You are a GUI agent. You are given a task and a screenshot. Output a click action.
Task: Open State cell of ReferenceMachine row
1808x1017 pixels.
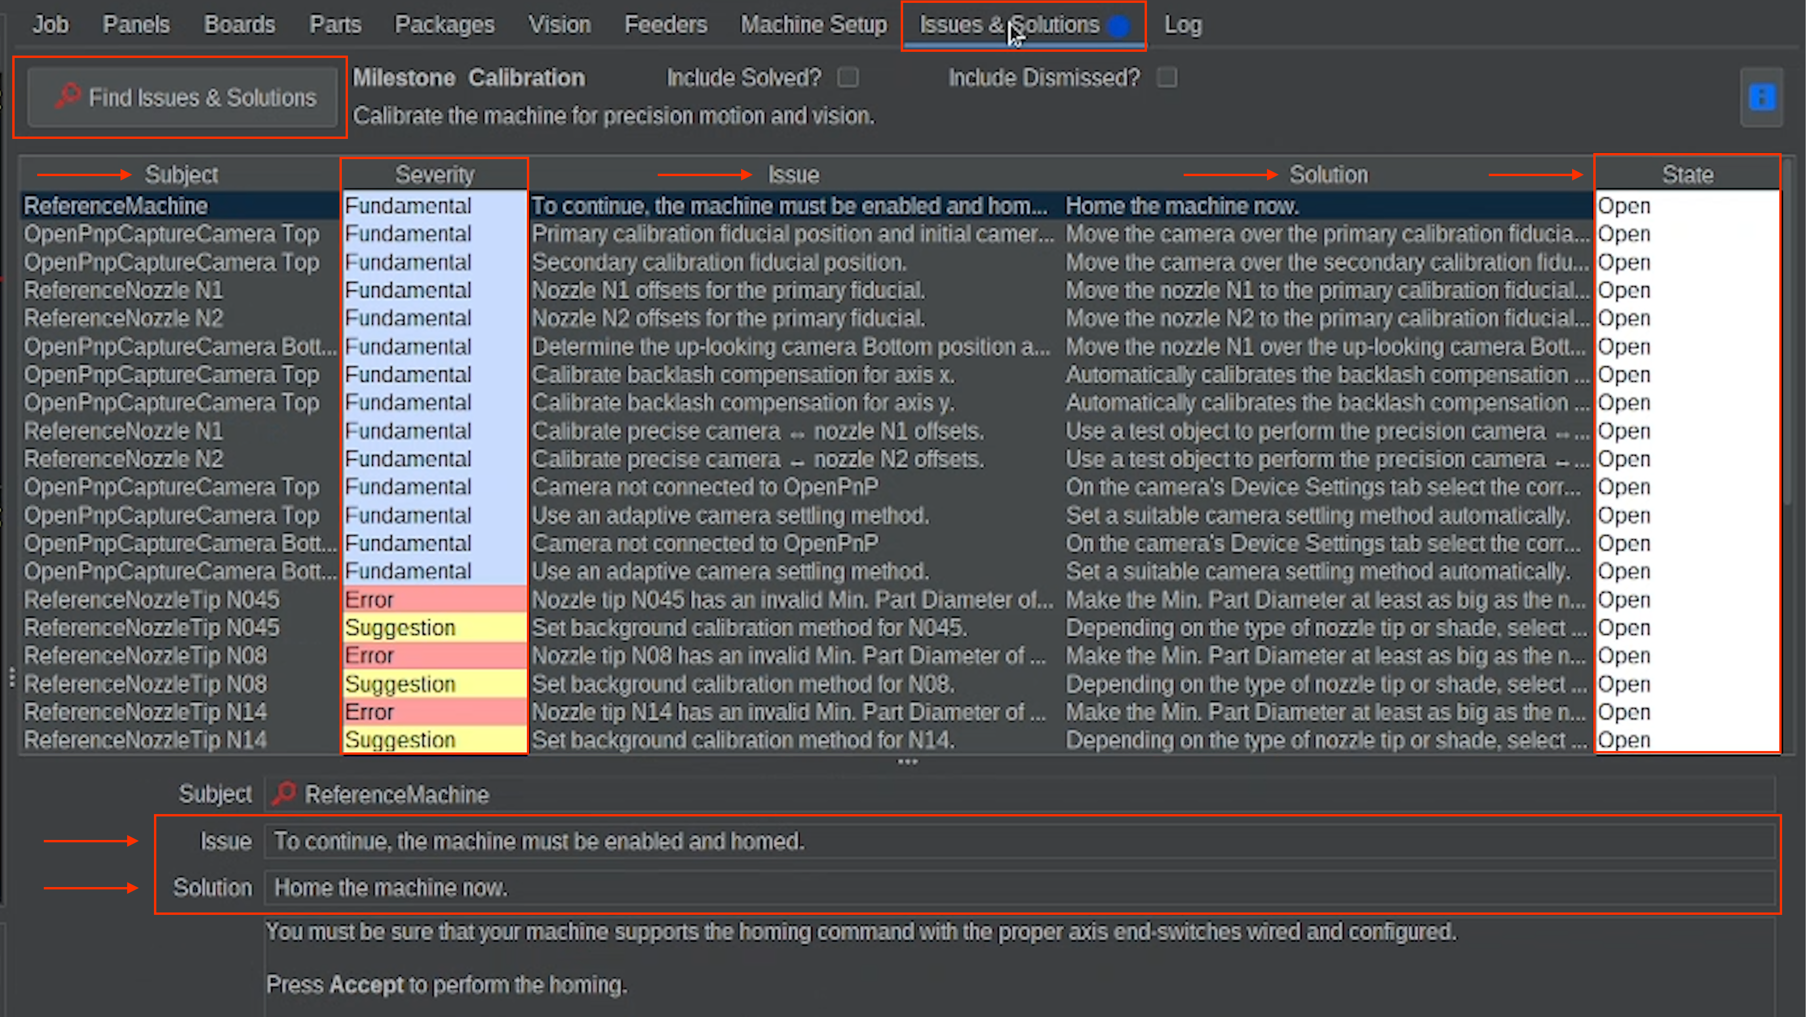(x=1687, y=206)
